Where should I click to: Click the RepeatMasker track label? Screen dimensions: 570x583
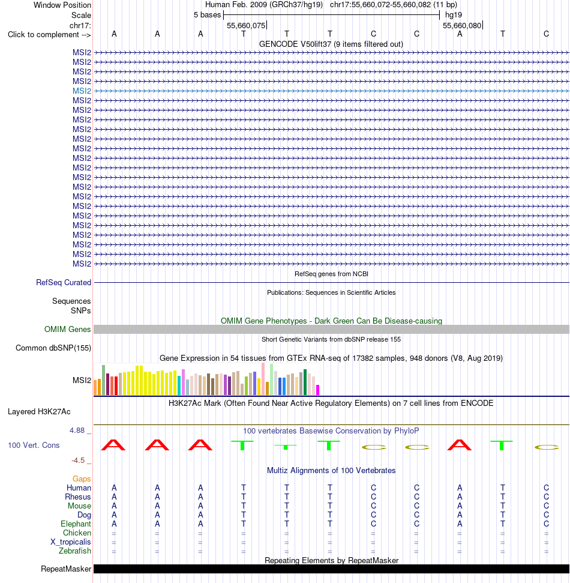(x=66, y=569)
